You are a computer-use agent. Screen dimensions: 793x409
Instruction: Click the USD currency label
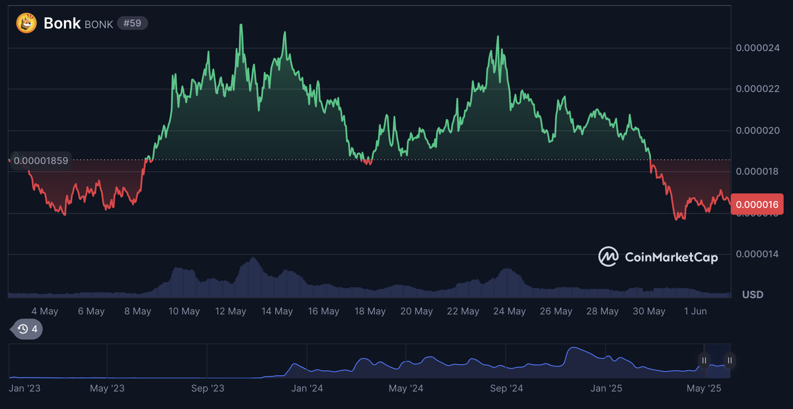coord(752,294)
